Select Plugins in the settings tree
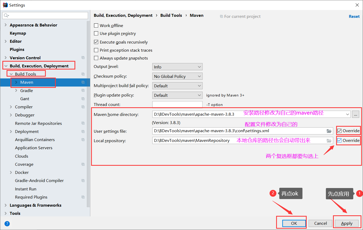Image resolution: width=363 pixels, height=230 pixels. pos(17,49)
